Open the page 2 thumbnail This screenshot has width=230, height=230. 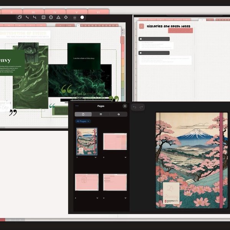(x=115, y=141)
